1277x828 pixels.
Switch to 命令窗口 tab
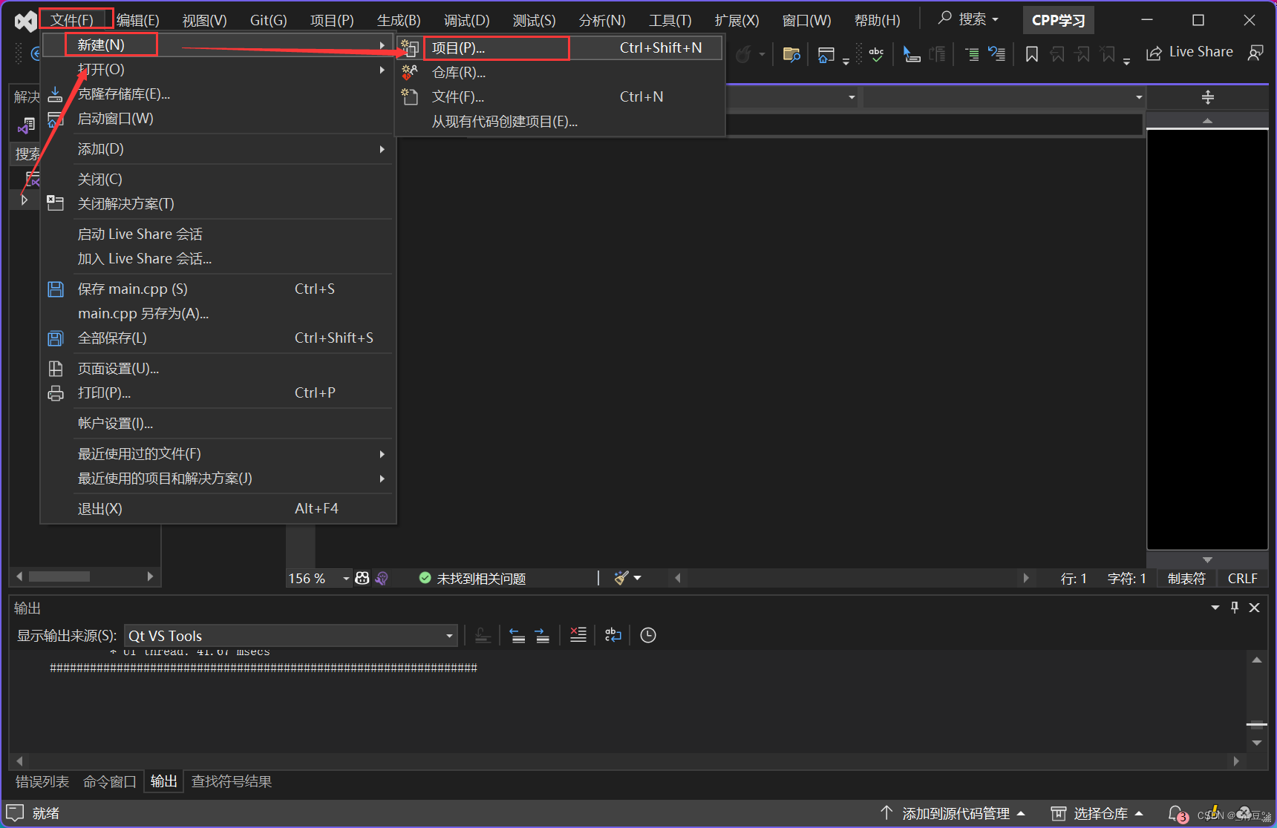click(110, 781)
